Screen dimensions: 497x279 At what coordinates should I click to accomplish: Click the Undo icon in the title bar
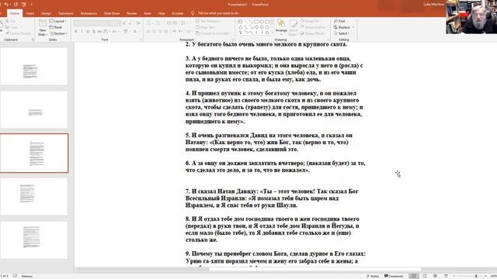pyautogui.click(x=6, y=5)
